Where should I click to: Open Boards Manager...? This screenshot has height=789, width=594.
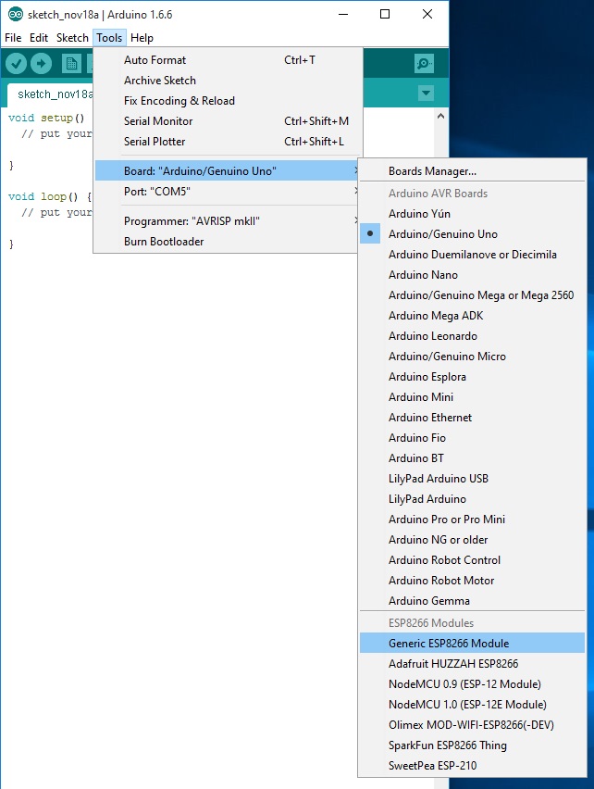(473, 171)
